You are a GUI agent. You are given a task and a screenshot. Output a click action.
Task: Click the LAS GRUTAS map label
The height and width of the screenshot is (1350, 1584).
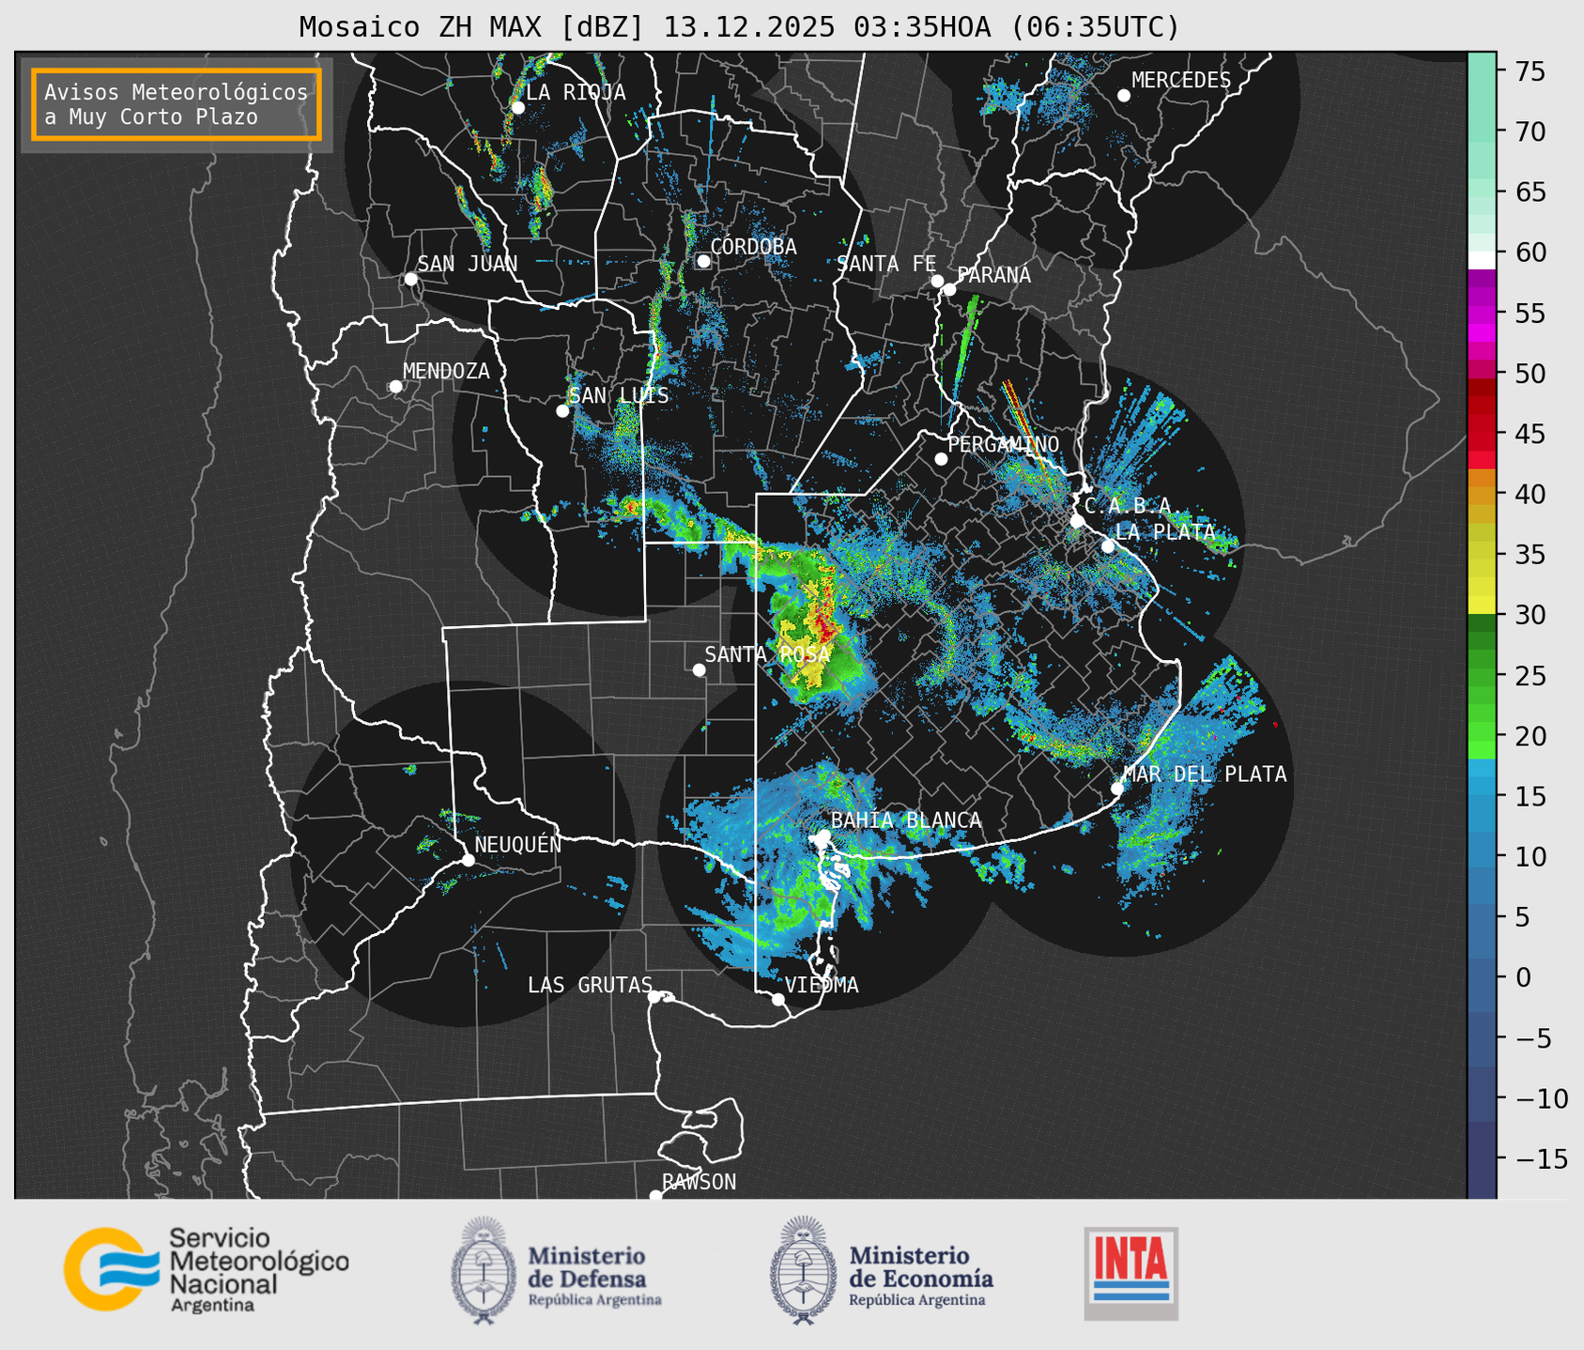pyautogui.click(x=590, y=985)
